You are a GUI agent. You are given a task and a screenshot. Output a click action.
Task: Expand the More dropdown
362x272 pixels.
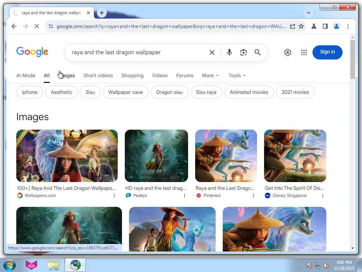pos(210,75)
